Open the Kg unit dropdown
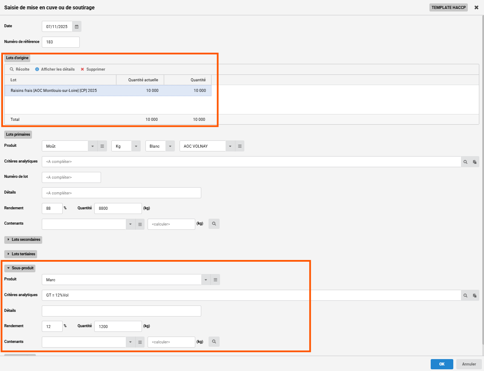This screenshot has height=371, width=484. click(136, 146)
